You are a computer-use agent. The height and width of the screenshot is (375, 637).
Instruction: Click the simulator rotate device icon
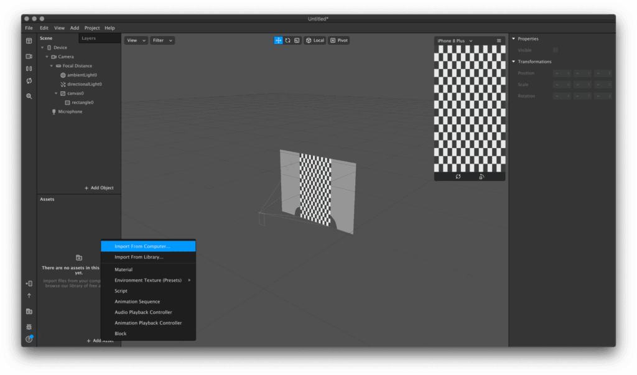[x=481, y=177]
